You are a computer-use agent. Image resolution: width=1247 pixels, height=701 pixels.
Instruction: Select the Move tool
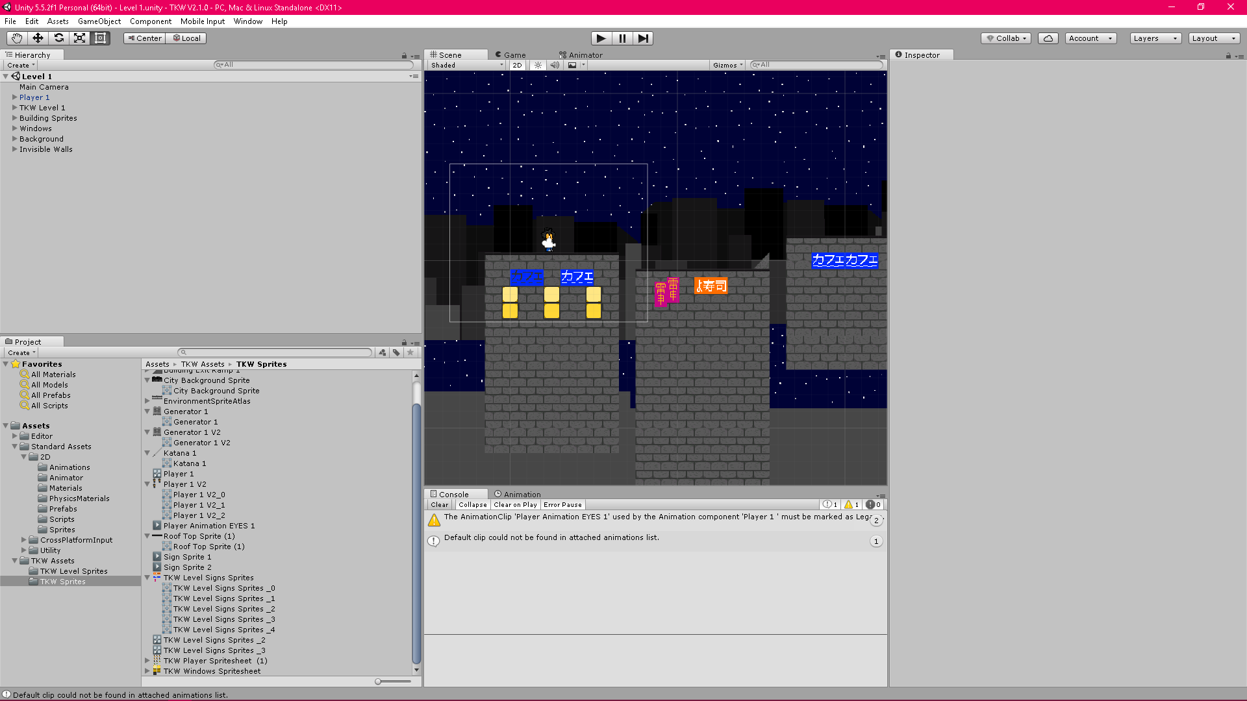tap(37, 38)
